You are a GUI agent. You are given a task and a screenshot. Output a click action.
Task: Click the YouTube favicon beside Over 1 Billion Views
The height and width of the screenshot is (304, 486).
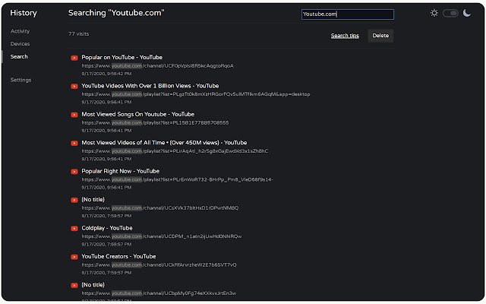pyautogui.click(x=74, y=86)
